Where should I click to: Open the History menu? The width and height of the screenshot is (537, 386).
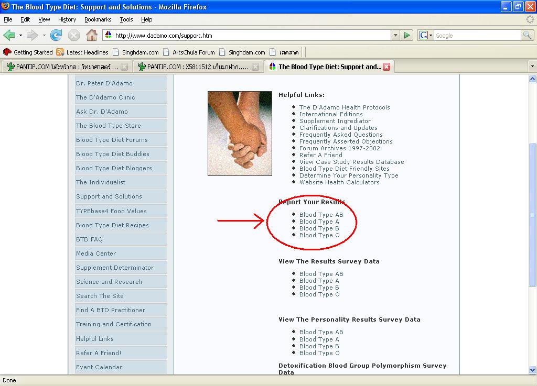click(x=67, y=19)
